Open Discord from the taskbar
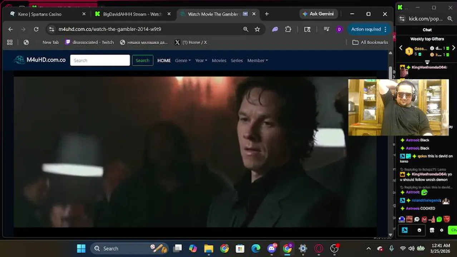This screenshot has width=457, height=257. coord(272,248)
